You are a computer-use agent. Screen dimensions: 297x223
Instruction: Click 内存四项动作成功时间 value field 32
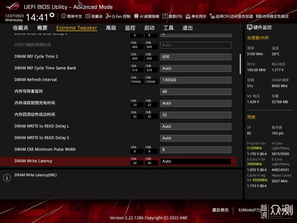pos(196,115)
